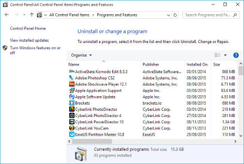Select ActiveState Komodo Edit 8.5.3
244x164 pixels.
click(101, 71)
